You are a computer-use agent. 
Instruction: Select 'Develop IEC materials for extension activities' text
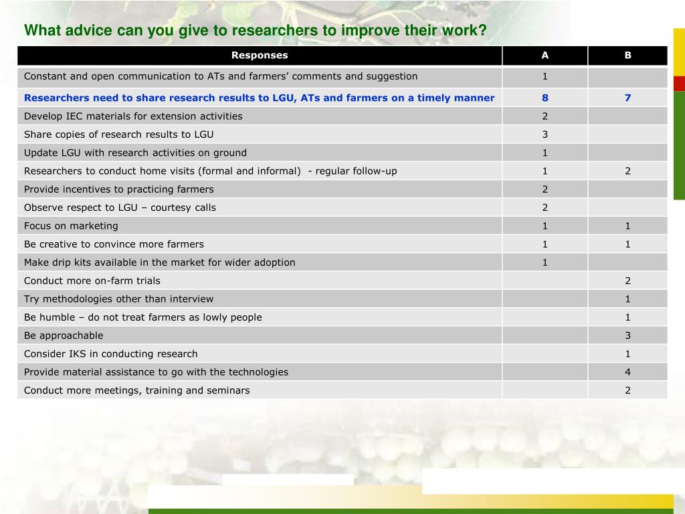[133, 116]
